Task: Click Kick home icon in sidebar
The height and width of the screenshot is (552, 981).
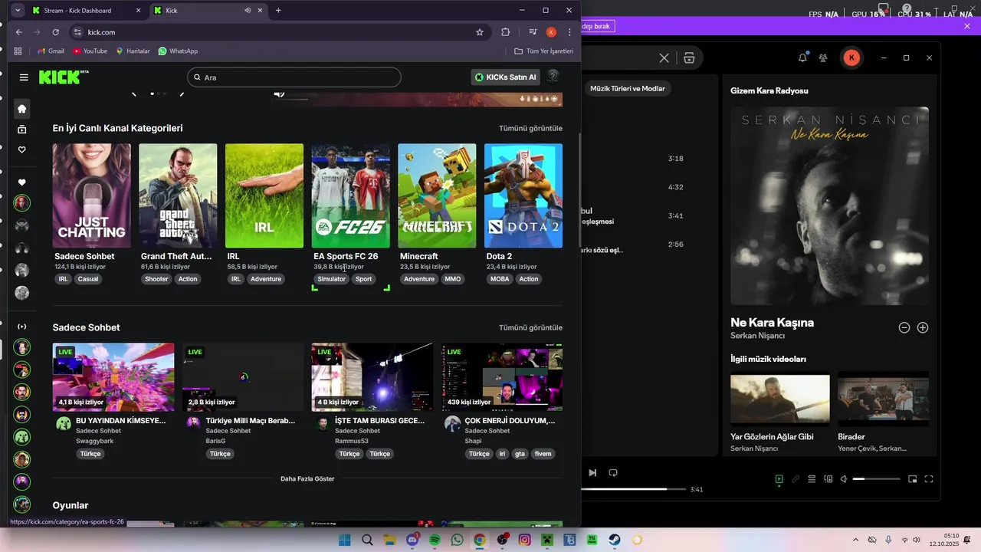Action: (22, 109)
